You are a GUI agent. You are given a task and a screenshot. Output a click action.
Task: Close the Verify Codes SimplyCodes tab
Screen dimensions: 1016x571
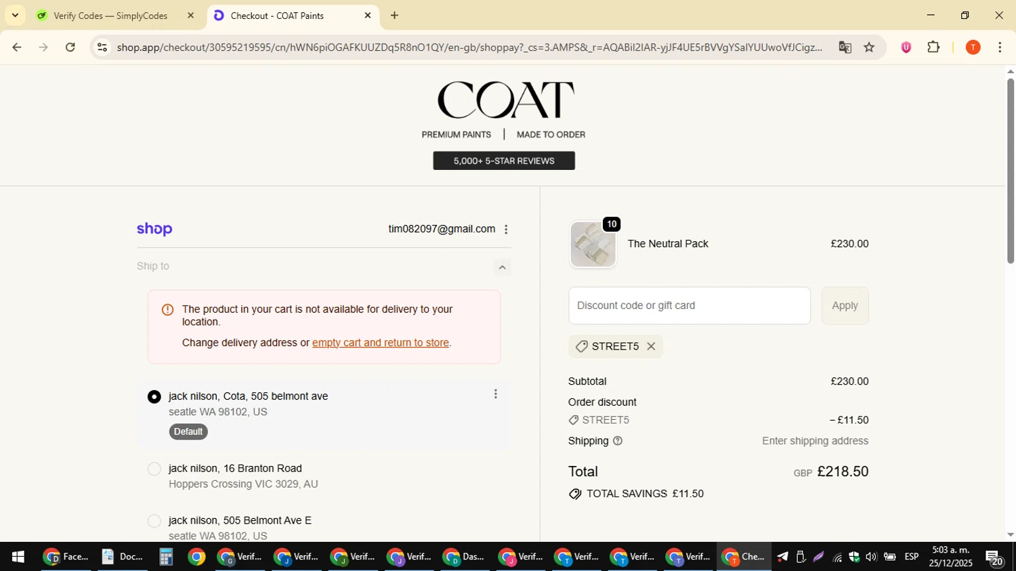click(190, 16)
